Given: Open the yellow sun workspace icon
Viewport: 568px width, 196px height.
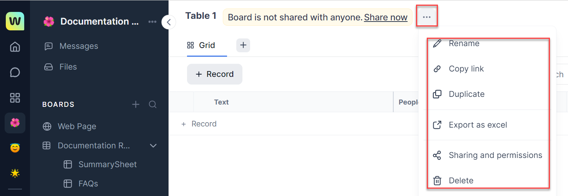Looking at the screenshot, I should click(15, 173).
